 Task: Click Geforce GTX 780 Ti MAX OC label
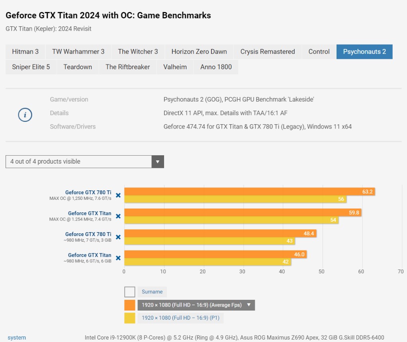pyautogui.click(x=88, y=192)
